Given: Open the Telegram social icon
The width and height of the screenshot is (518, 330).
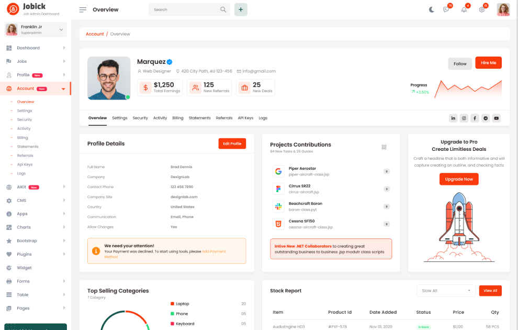Looking at the screenshot, I should 486,118.
